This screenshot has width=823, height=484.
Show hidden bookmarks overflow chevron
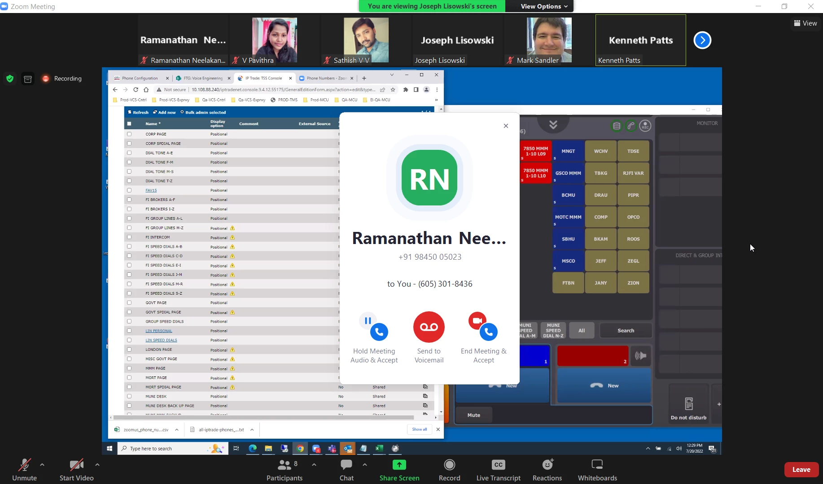point(436,100)
